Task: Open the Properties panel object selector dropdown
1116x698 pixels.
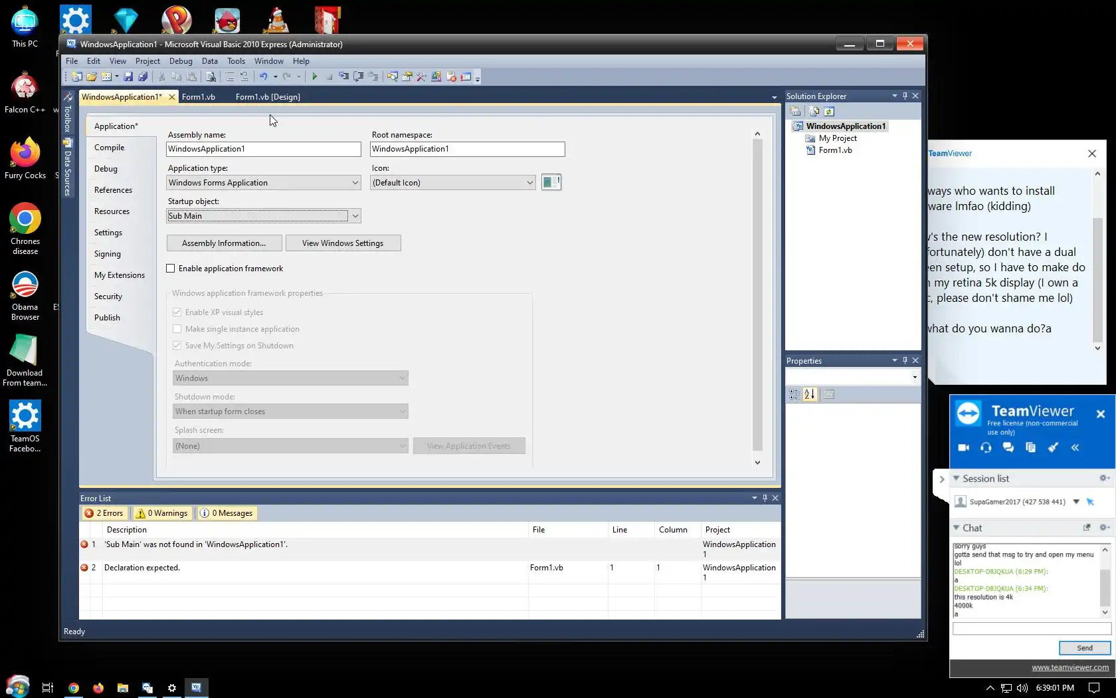Action: point(915,378)
